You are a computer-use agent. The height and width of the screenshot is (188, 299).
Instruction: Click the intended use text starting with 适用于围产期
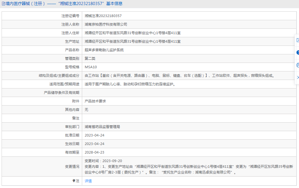point(130,84)
